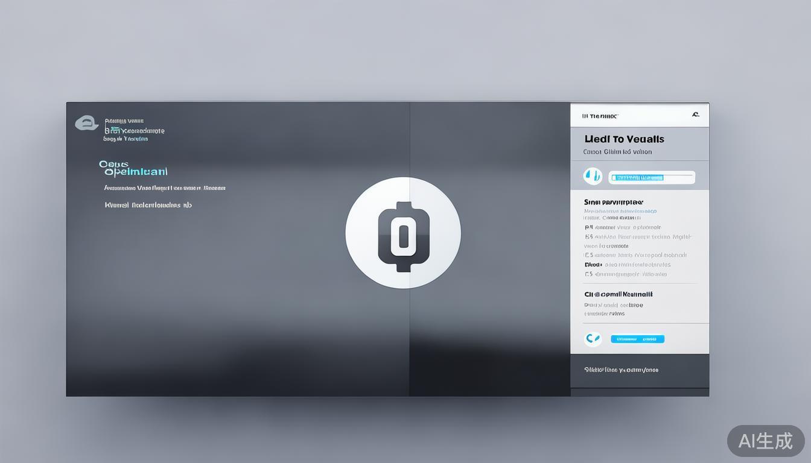Expand the panel header title dropdown
The image size is (811, 463).
[x=625, y=138]
